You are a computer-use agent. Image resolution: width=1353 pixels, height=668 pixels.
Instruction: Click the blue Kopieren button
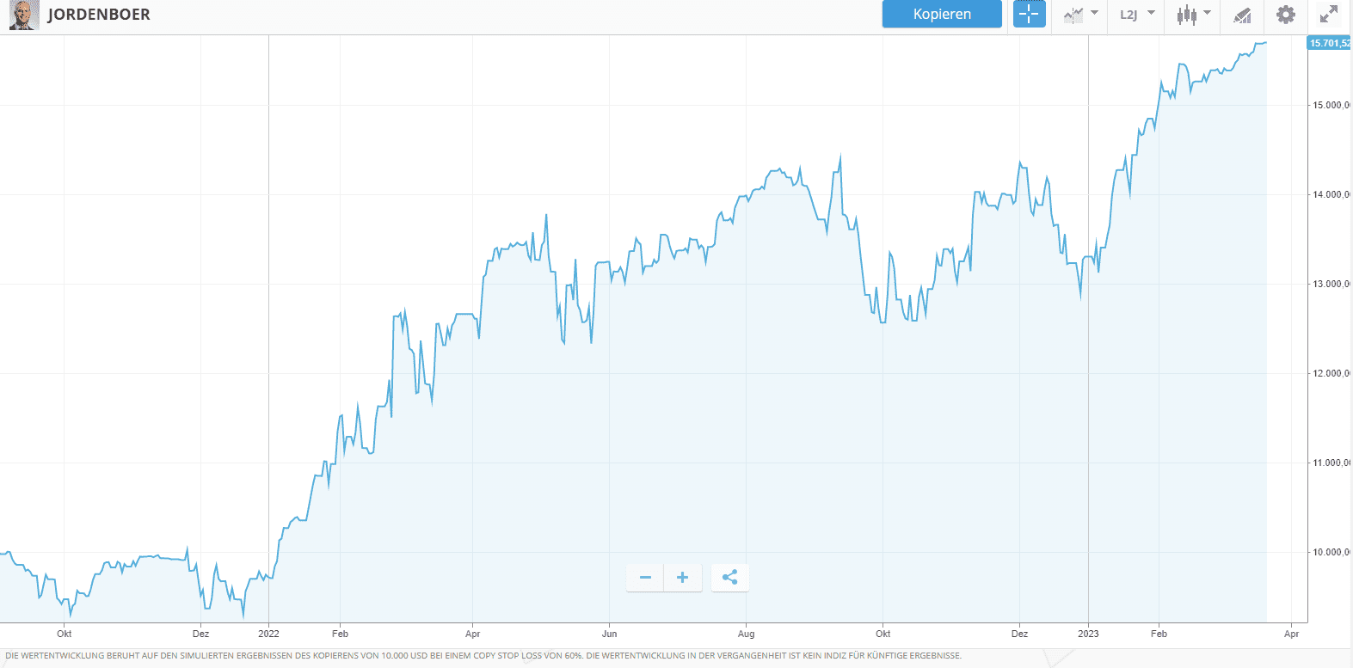(942, 15)
